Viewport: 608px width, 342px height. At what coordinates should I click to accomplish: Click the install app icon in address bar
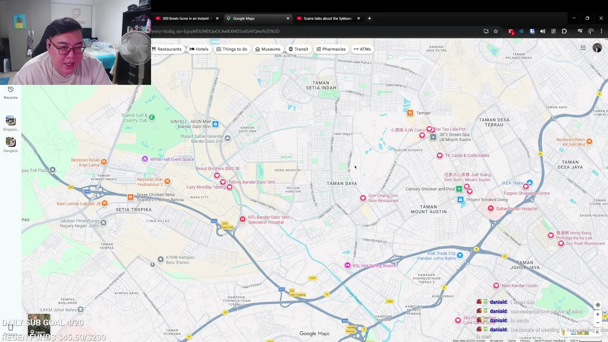pos(486,31)
